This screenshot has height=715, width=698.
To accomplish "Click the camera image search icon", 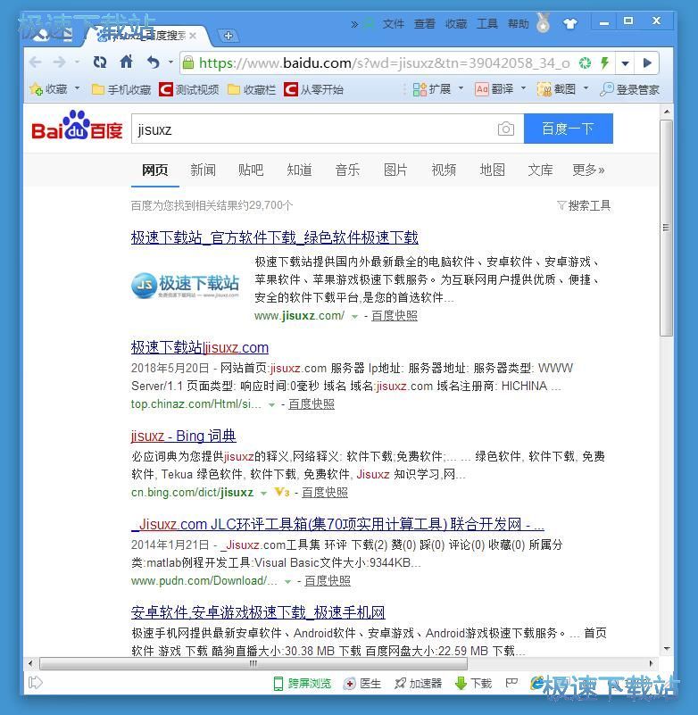I will 506,129.
